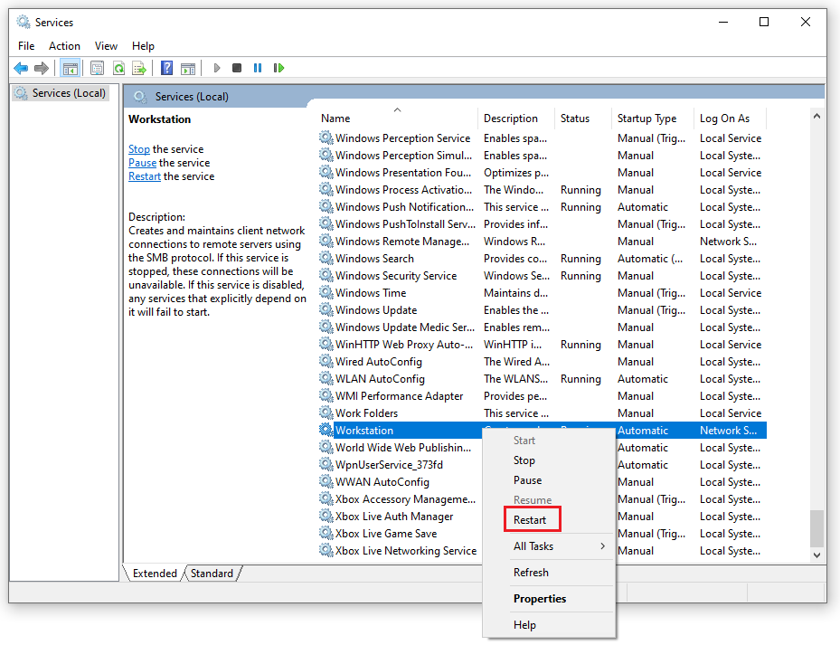The width and height of the screenshot is (840, 664).
Task: Sort by the Description column header
Action: [516, 119]
